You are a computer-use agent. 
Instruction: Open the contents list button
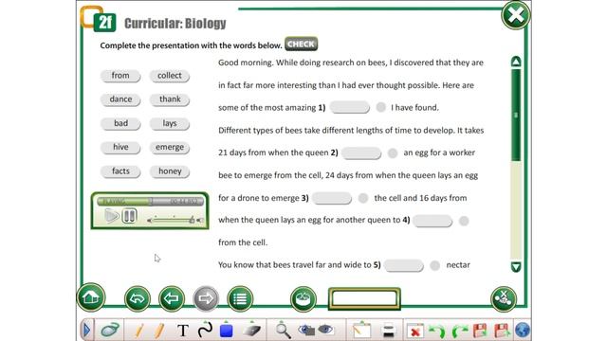click(x=240, y=298)
